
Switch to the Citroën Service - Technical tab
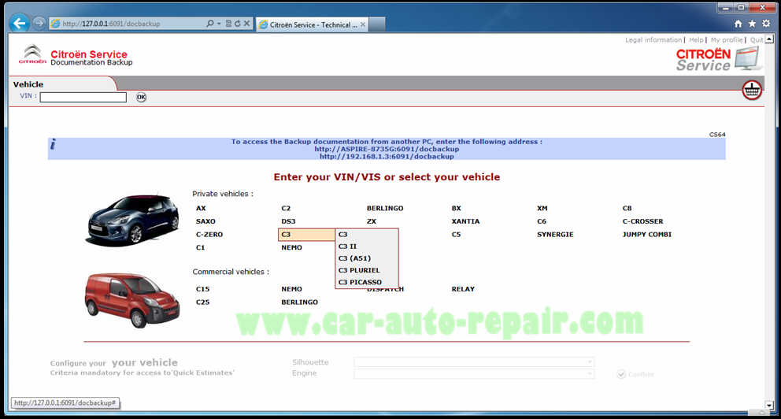[x=313, y=24]
